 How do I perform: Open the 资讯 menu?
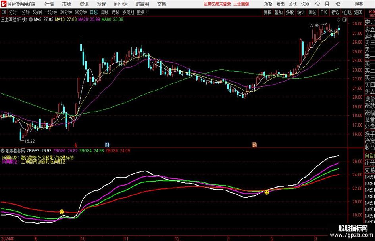pos(84,4)
